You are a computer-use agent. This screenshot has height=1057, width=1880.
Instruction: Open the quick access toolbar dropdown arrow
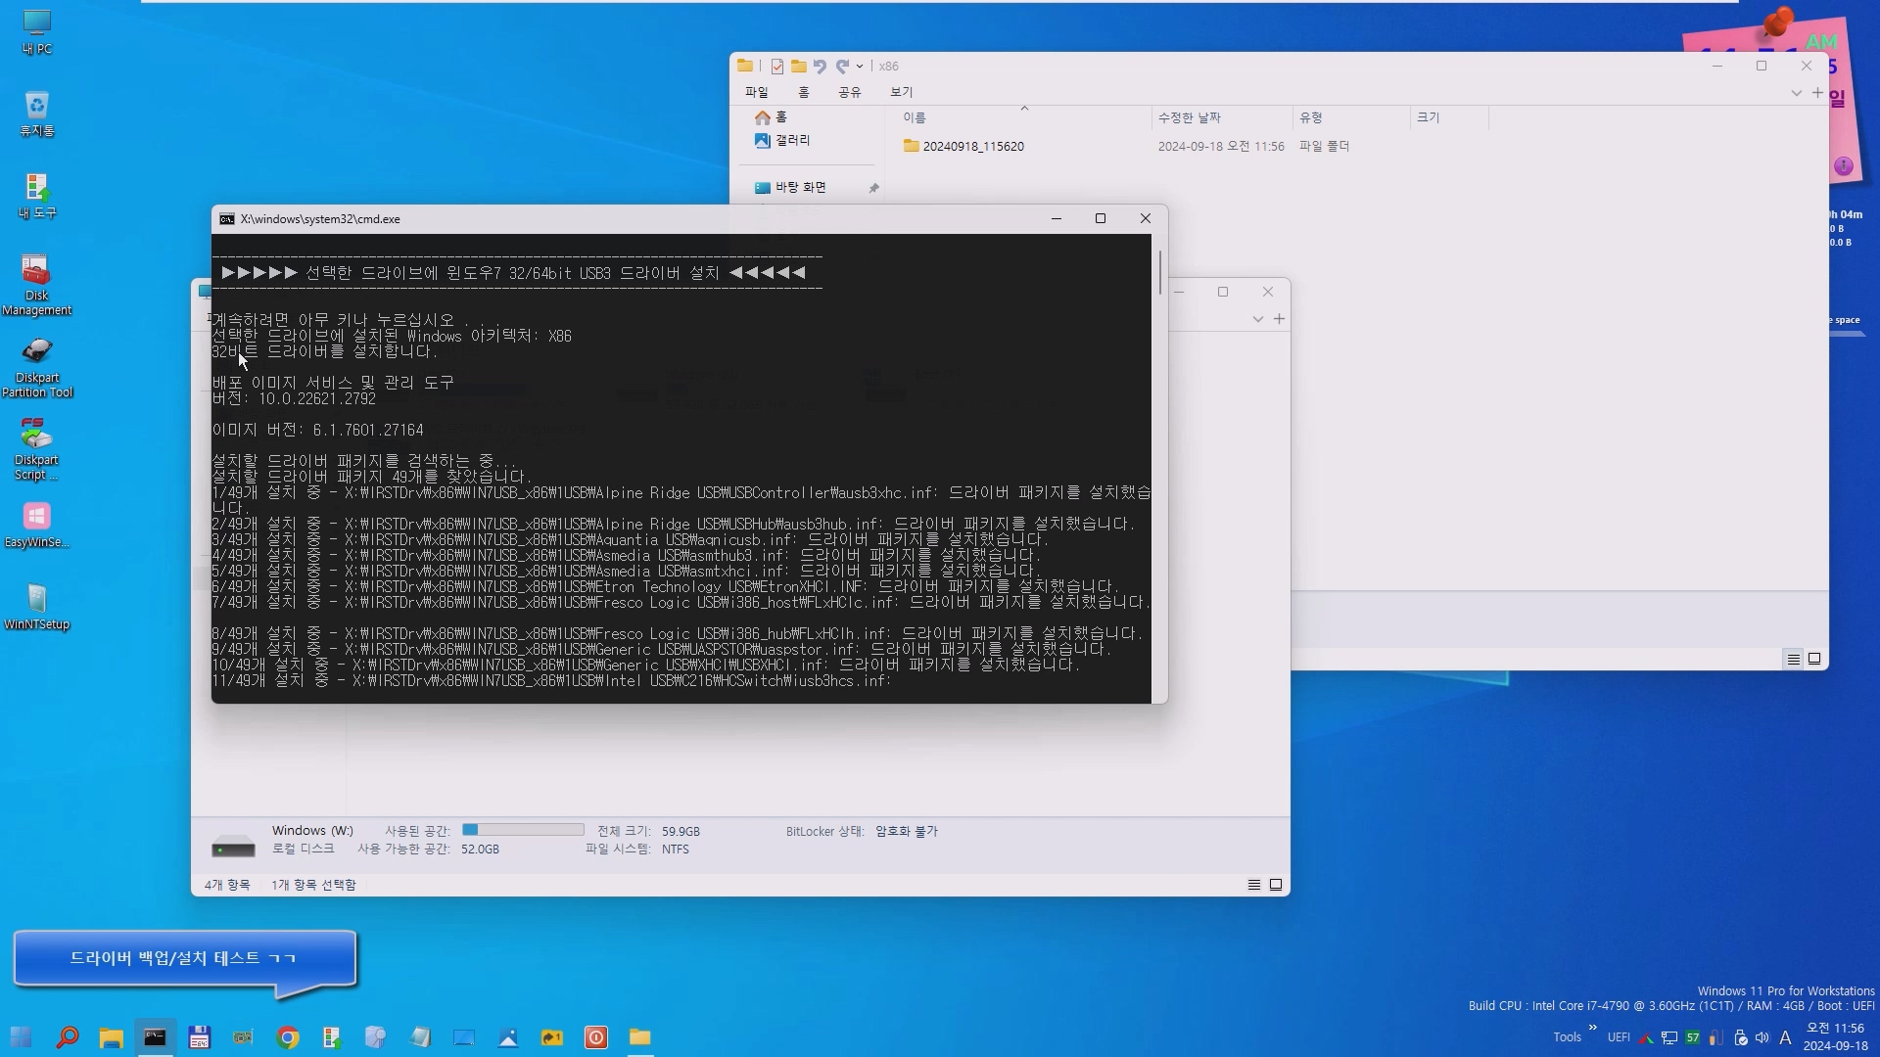point(860,67)
